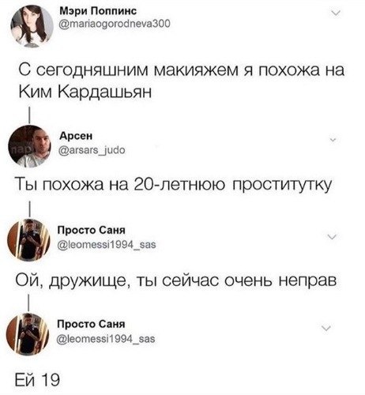Click the display name Арсен

(x=76, y=136)
